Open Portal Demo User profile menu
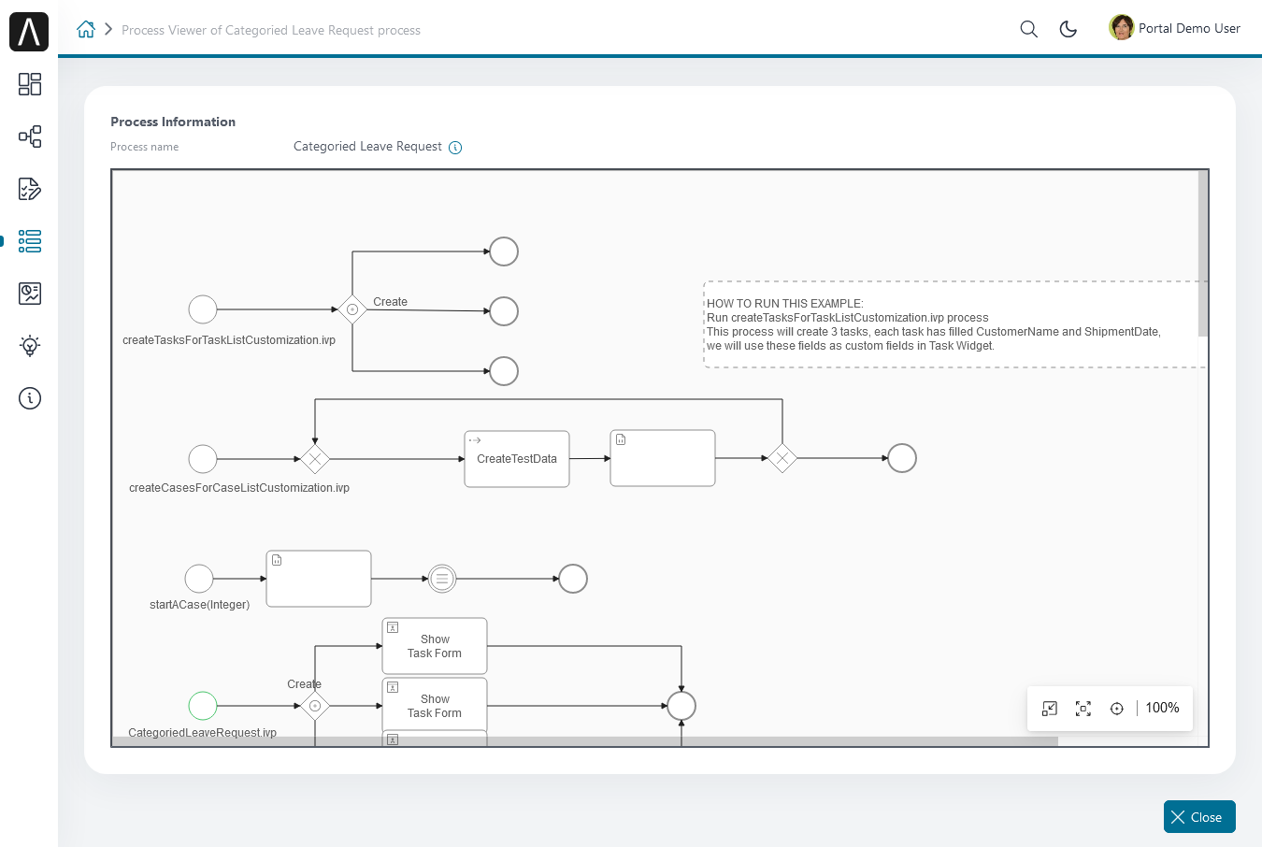This screenshot has width=1262, height=847. coord(1175,28)
